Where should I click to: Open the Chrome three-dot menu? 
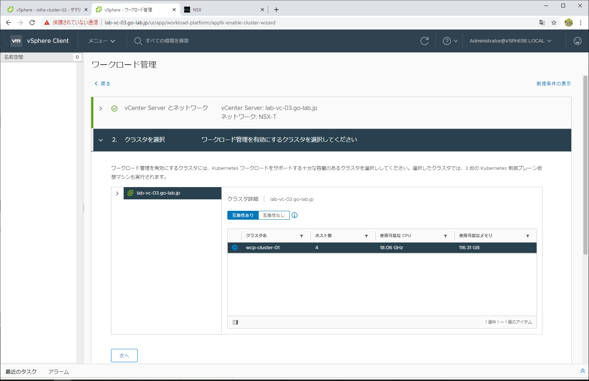pos(581,23)
